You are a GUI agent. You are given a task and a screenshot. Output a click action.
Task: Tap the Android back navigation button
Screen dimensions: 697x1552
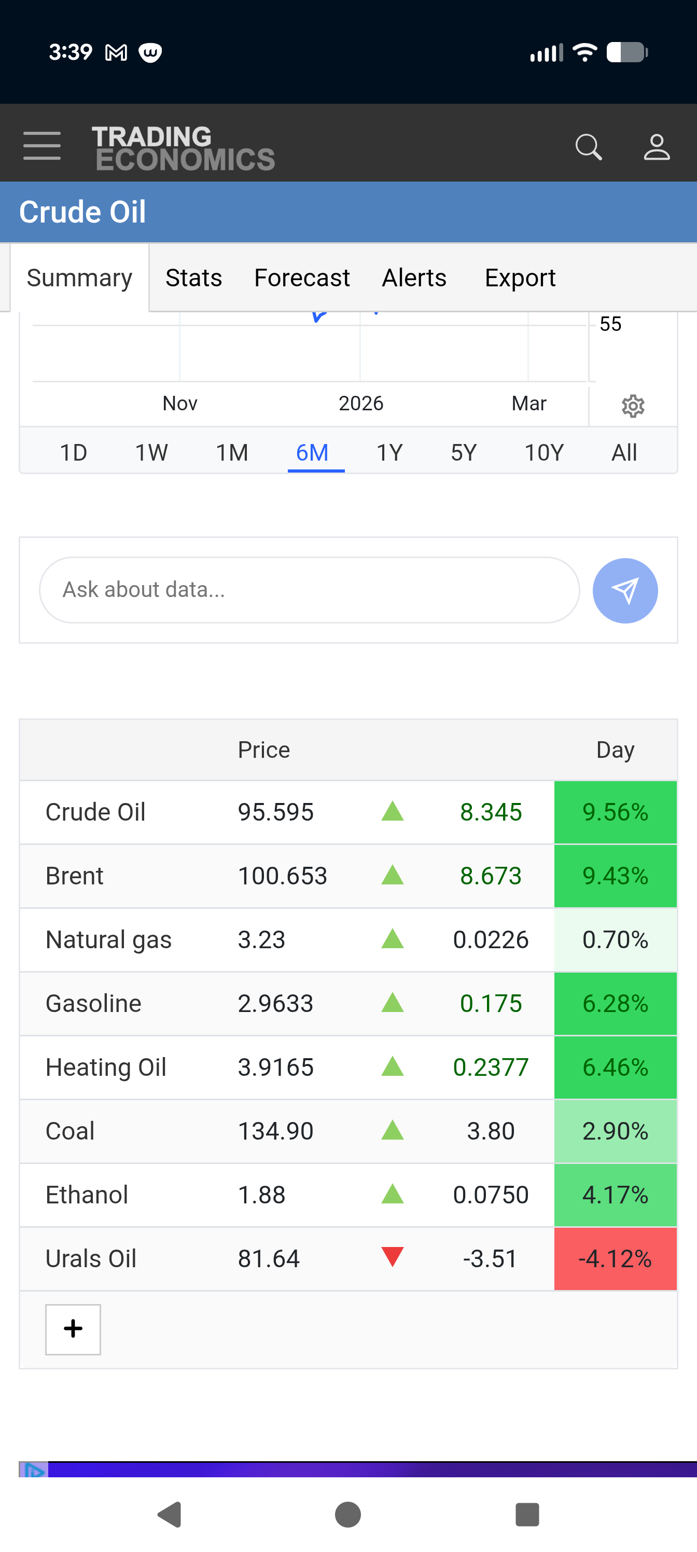pyautogui.click(x=170, y=1514)
